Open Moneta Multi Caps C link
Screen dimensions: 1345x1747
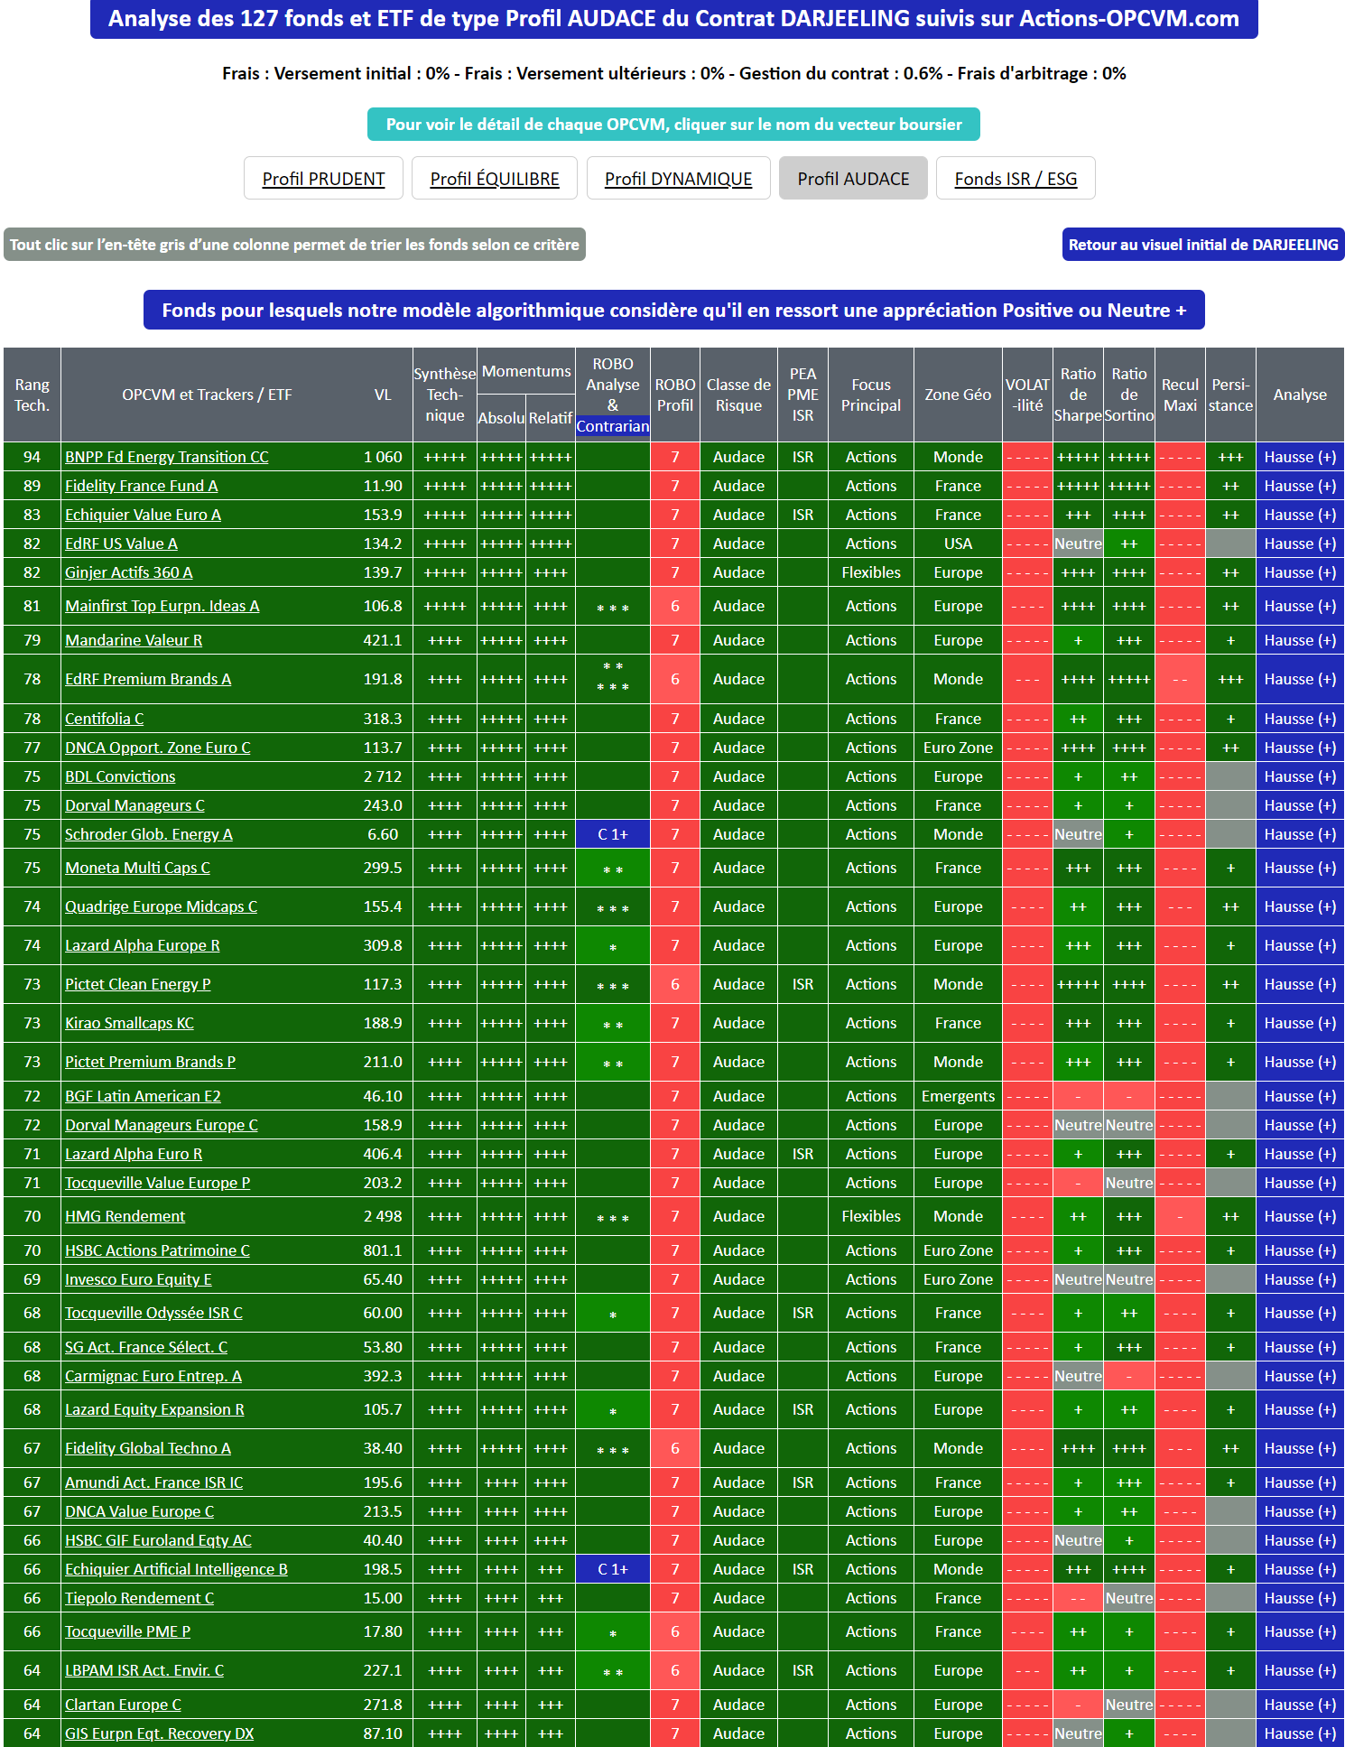coord(137,868)
